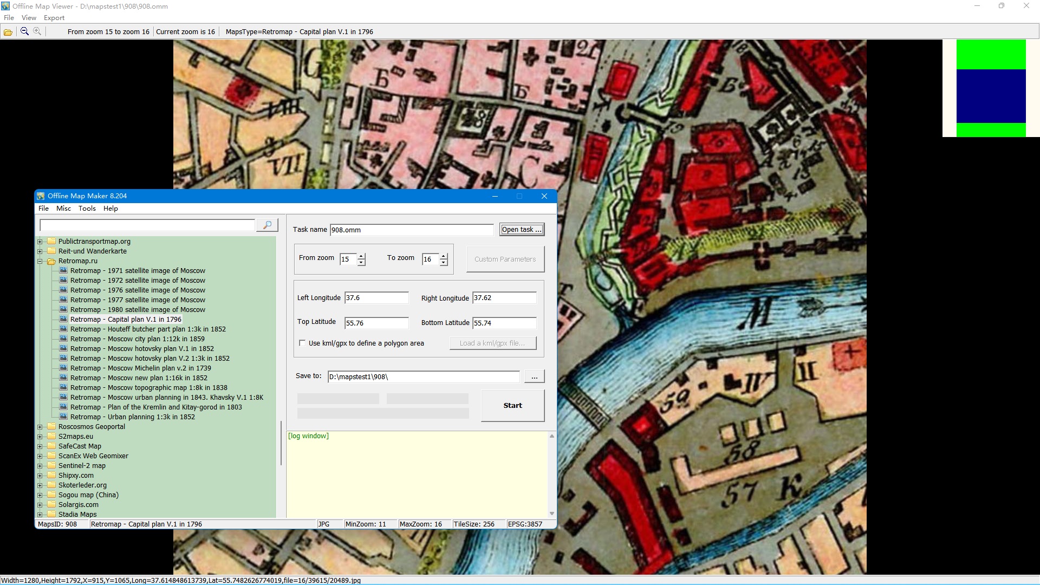Click the Top Latitude input field
The height and width of the screenshot is (585, 1040).
pyautogui.click(x=376, y=323)
